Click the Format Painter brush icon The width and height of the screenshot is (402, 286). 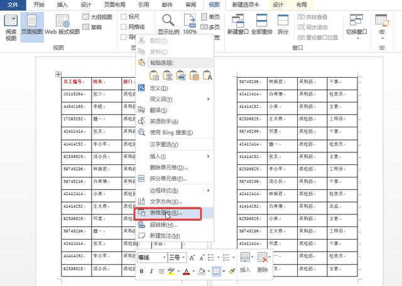232,271
